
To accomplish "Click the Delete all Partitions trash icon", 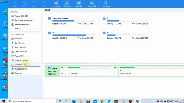I will click(13, 60).
